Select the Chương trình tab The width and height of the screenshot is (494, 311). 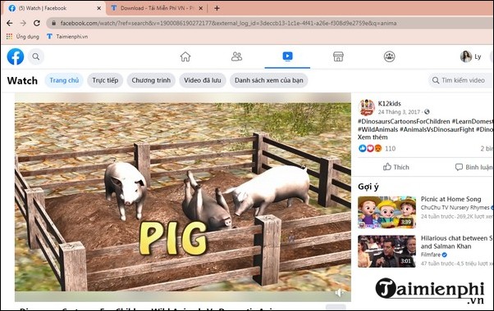151,80
